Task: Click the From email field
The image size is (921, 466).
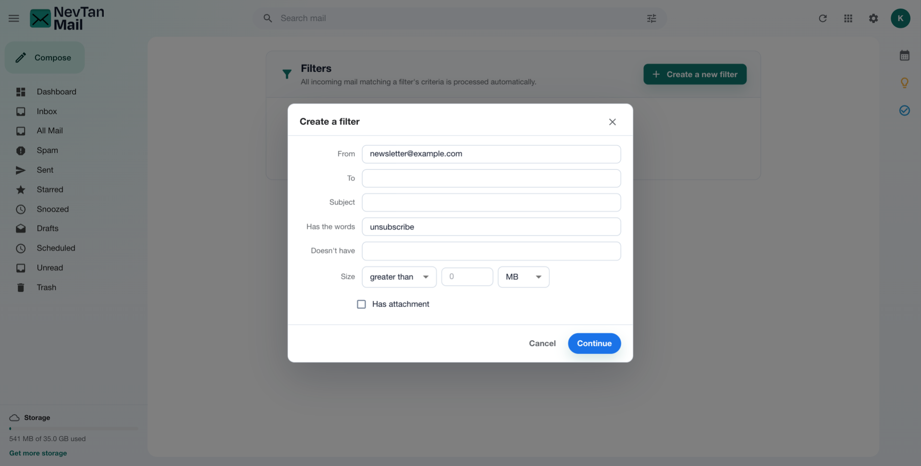Action: tap(491, 154)
